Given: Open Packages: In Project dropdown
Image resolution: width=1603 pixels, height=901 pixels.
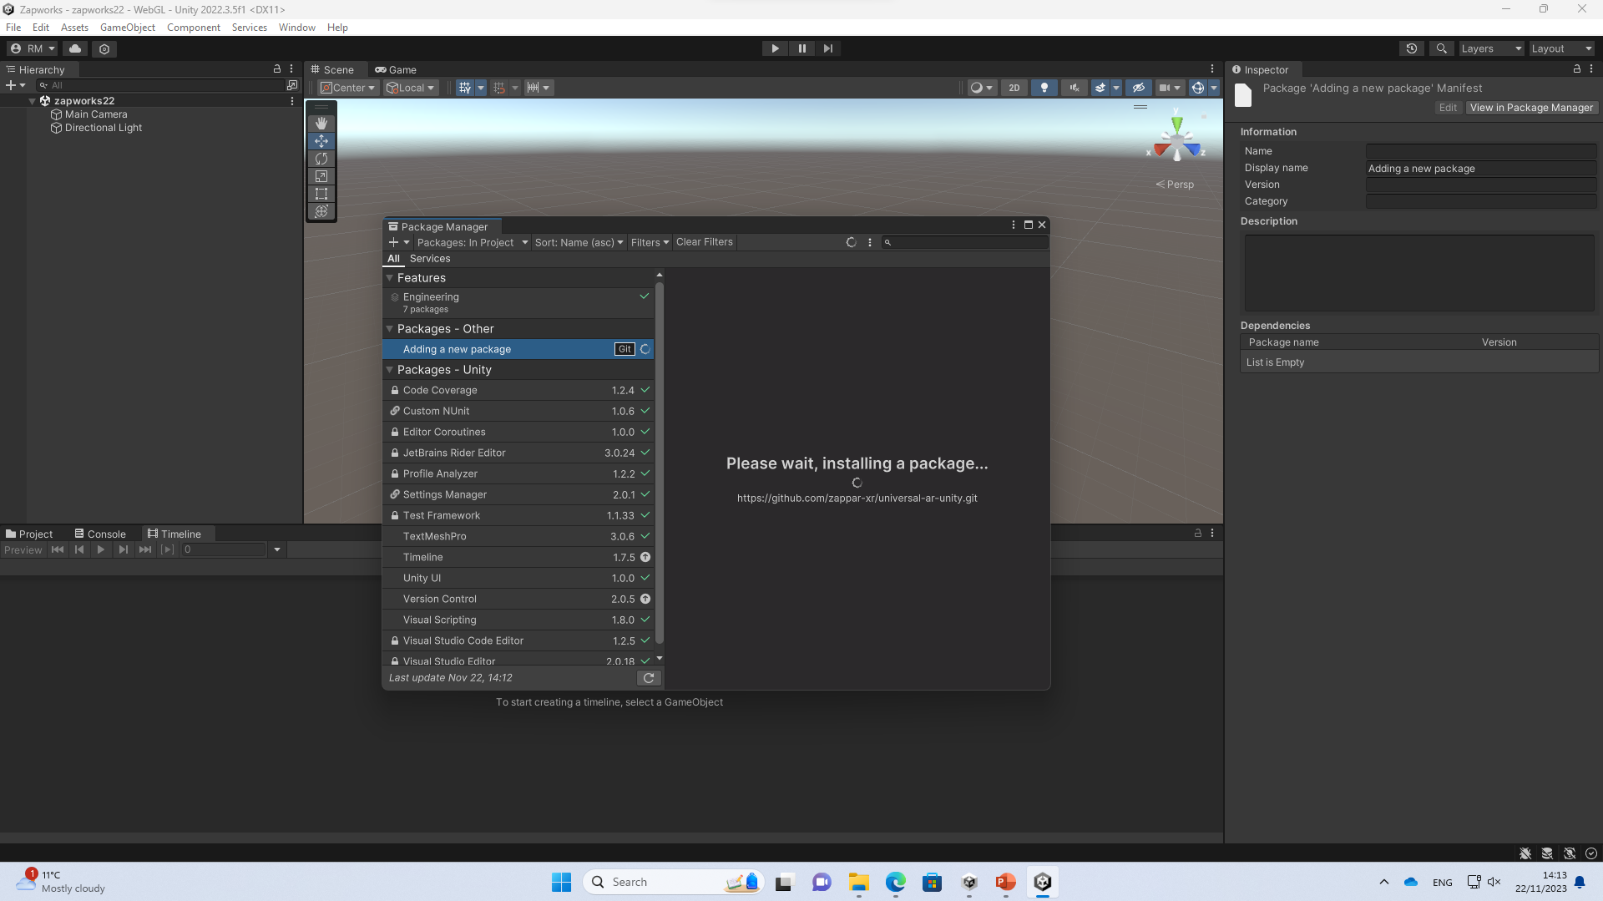Looking at the screenshot, I should (473, 242).
